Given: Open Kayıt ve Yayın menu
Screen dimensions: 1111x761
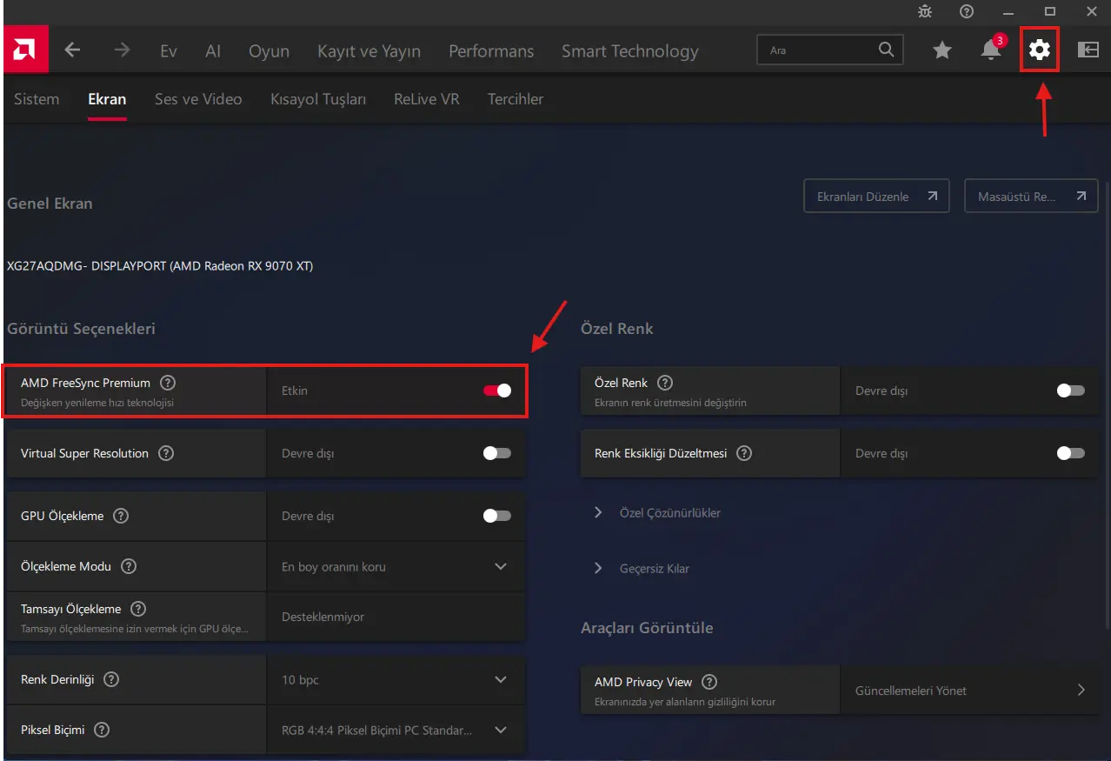Looking at the screenshot, I should (x=369, y=51).
